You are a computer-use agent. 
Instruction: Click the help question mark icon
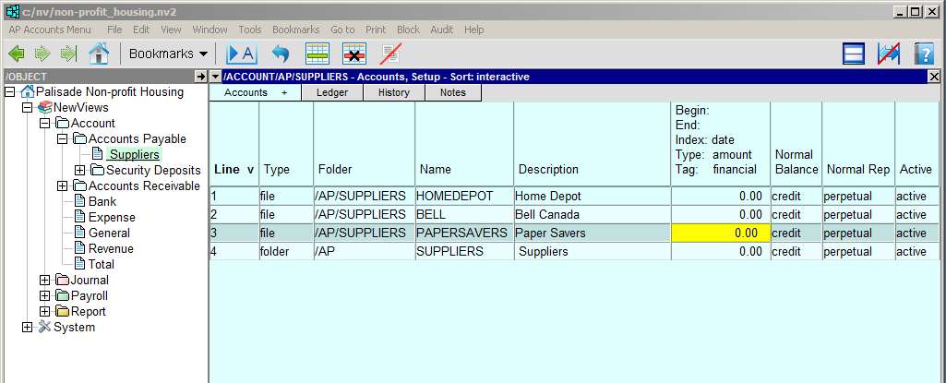click(x=924, y=54)
